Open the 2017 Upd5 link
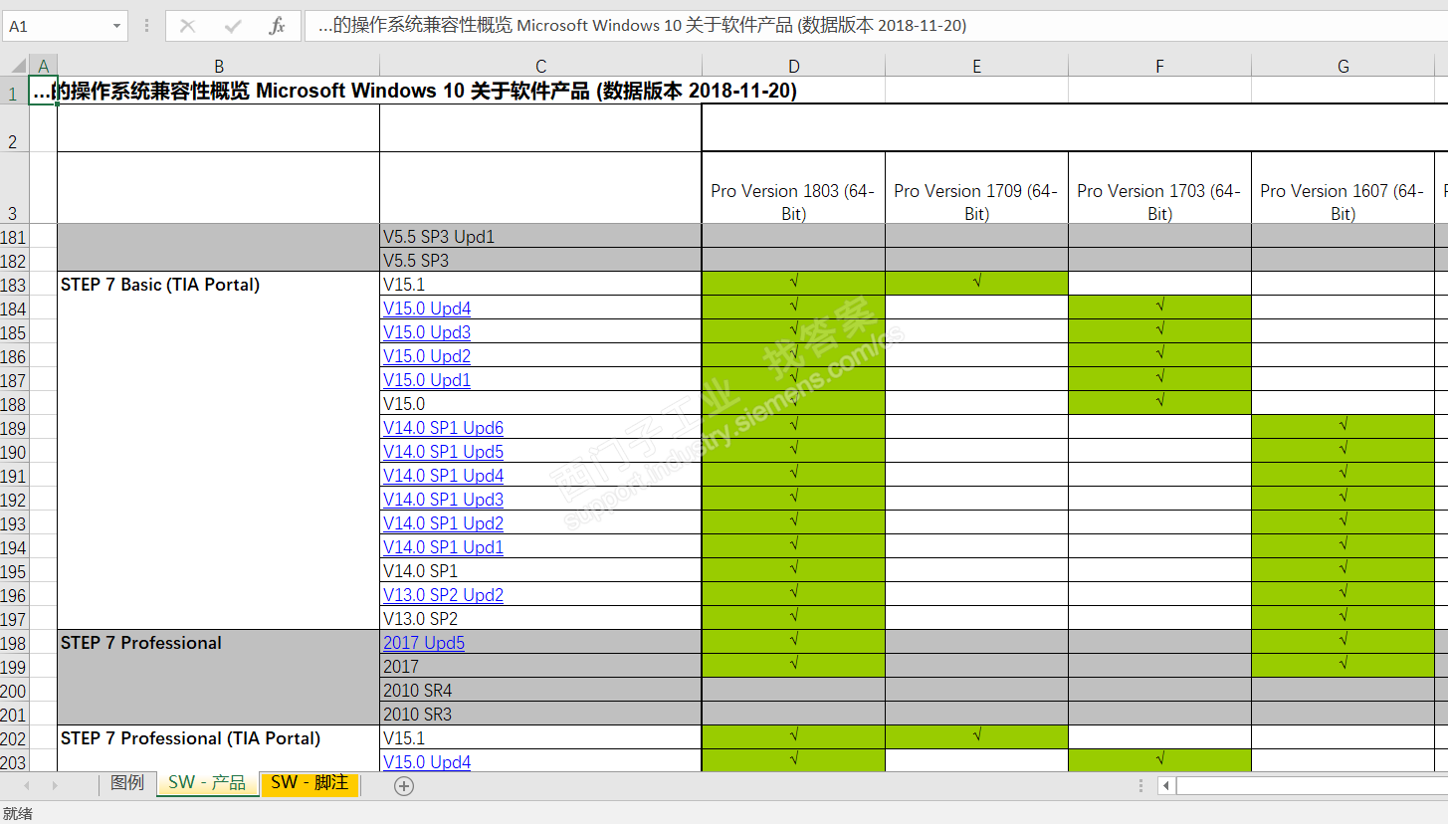Image resolution: width=1448 pixels, height=824 pixels. [424, 643]
